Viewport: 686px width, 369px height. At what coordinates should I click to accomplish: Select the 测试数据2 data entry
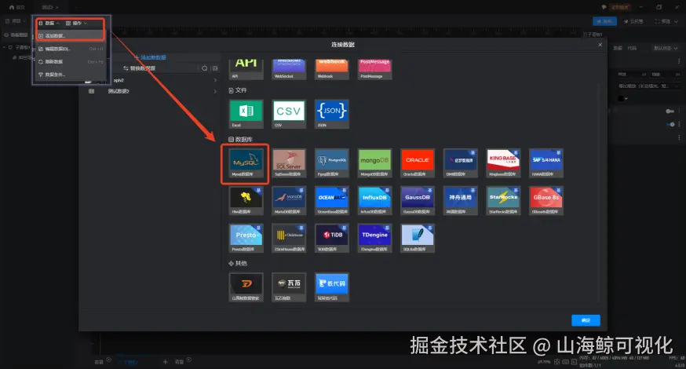(x=119, y=91)
